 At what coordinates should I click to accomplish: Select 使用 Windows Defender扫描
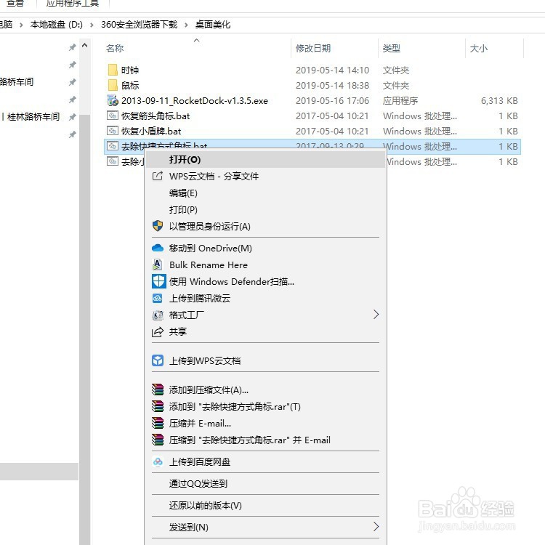pos(265,281)
